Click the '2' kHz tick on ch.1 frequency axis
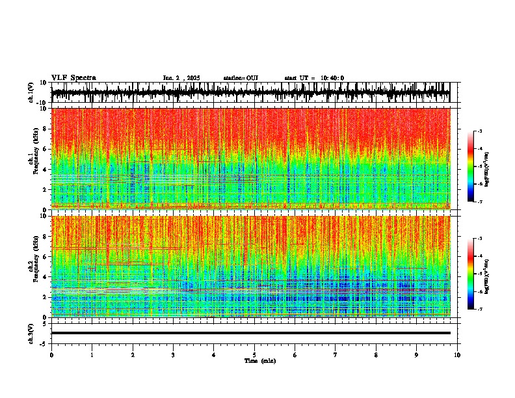This screenshot has height=398, width=515. pos(44,190)
